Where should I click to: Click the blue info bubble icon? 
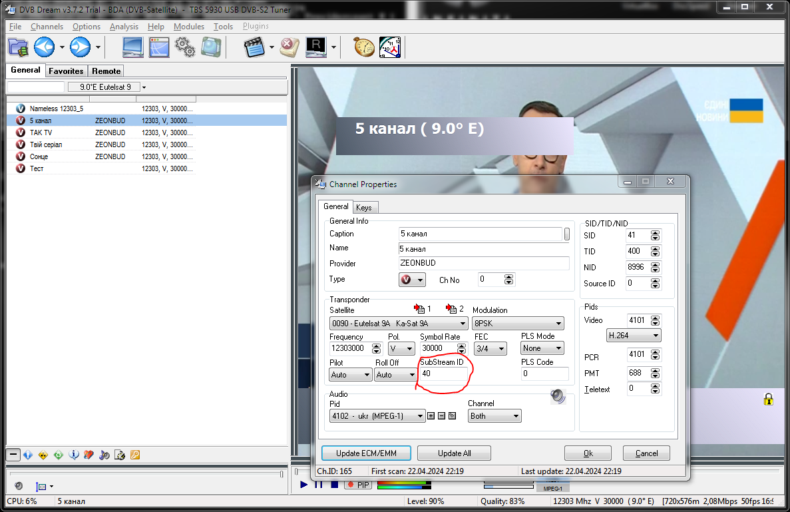point(74,455)
